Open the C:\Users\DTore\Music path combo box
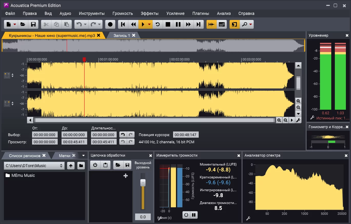351x224 pixels. 34,166
